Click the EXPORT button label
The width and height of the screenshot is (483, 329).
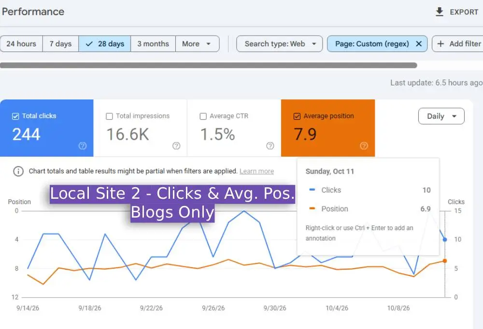tap(464, 12)
